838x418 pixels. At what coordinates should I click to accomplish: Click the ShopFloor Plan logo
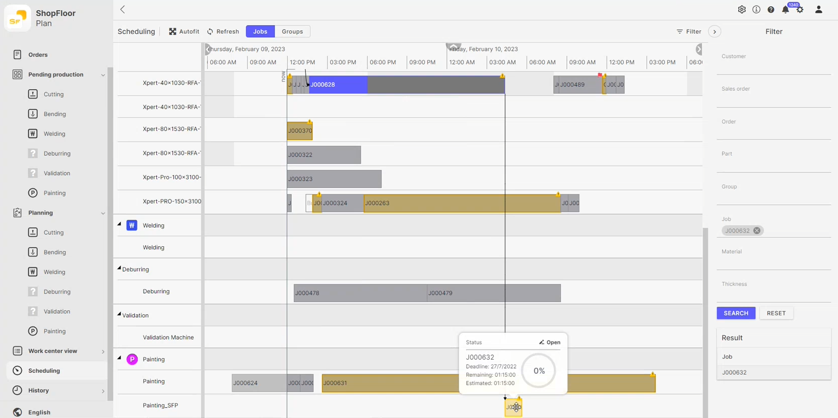tap(17, 18)
